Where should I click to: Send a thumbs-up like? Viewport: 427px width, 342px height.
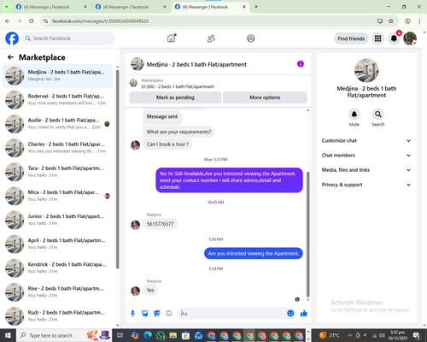point(304,314)
